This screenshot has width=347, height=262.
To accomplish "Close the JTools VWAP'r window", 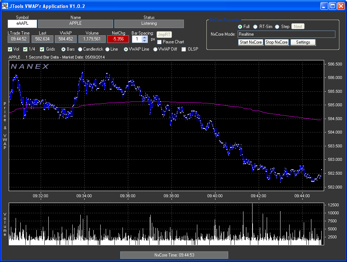I will click(x=341, y=6).
